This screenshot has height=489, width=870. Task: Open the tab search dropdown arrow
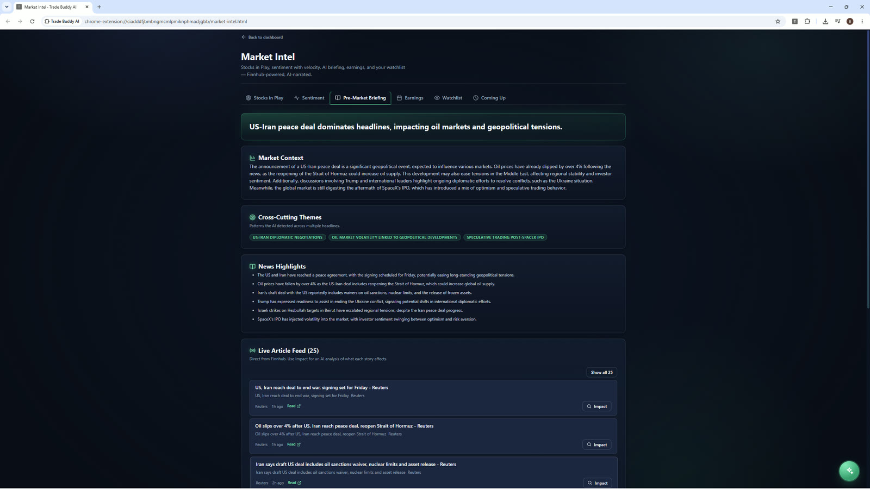7,7
